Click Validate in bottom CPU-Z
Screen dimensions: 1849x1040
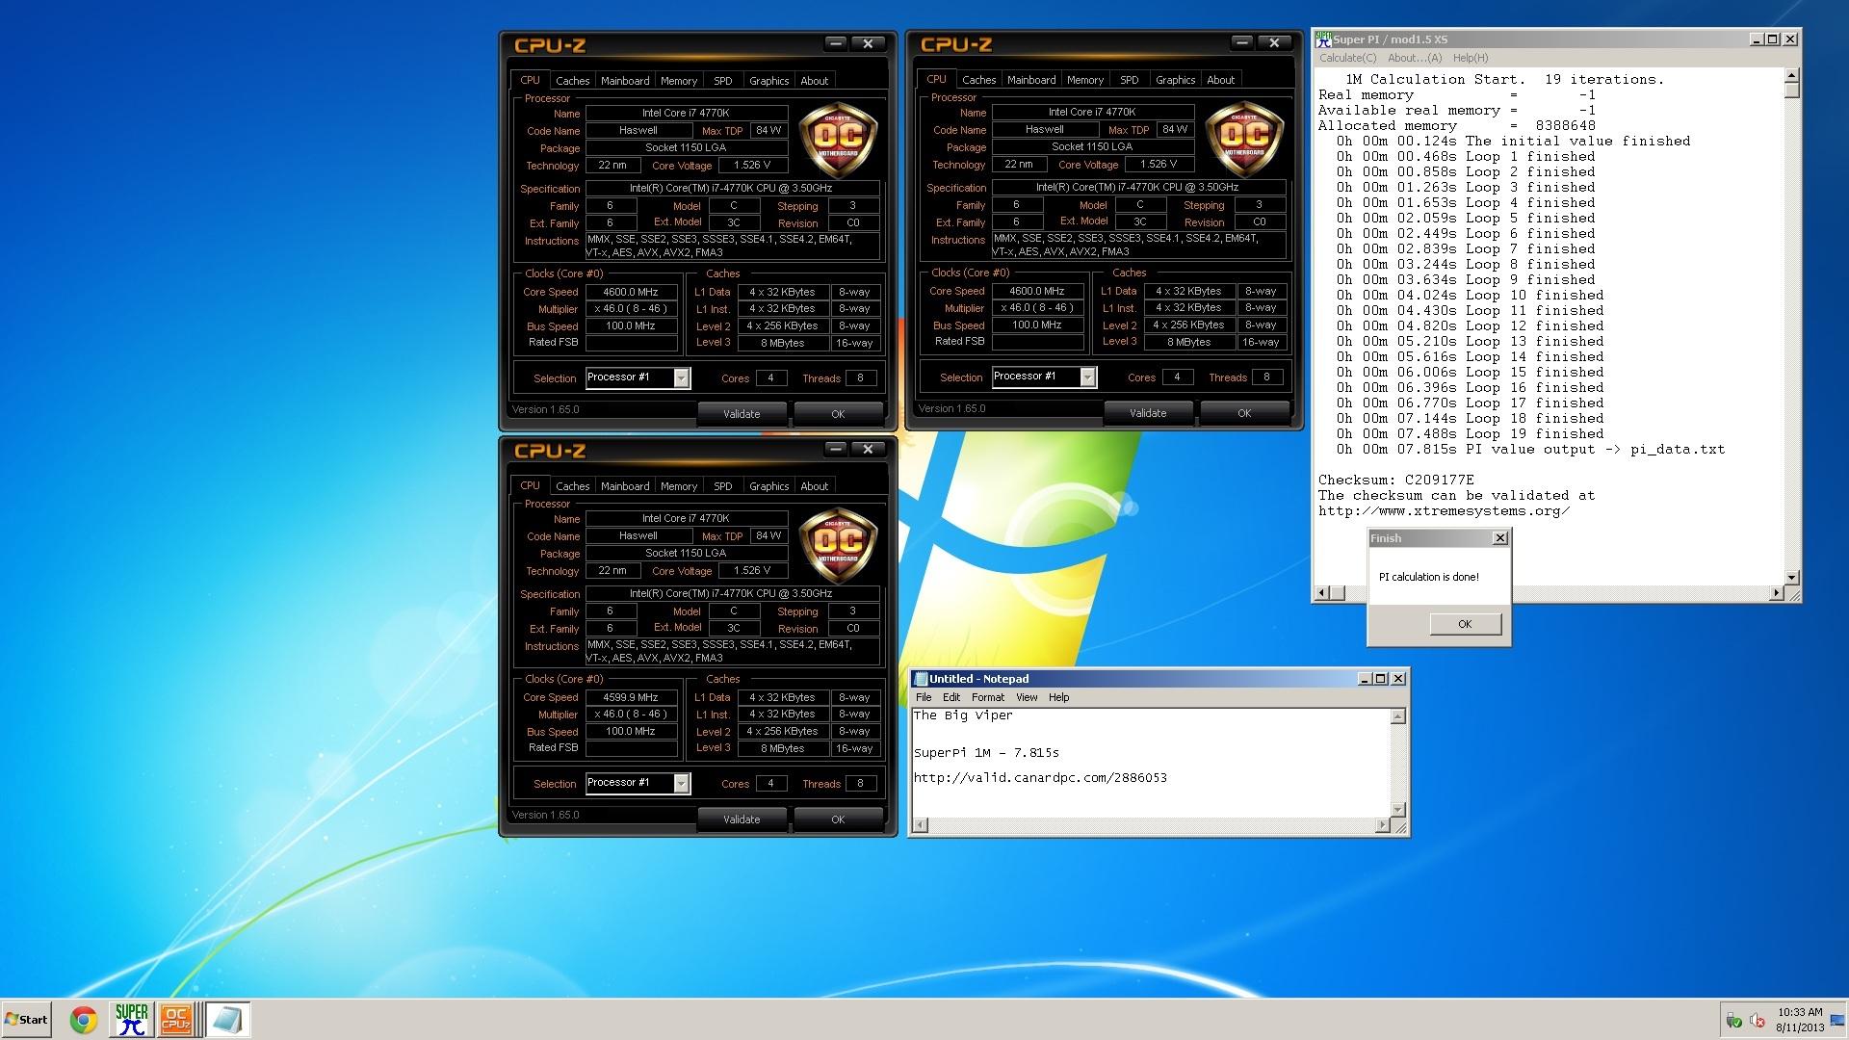742,819
